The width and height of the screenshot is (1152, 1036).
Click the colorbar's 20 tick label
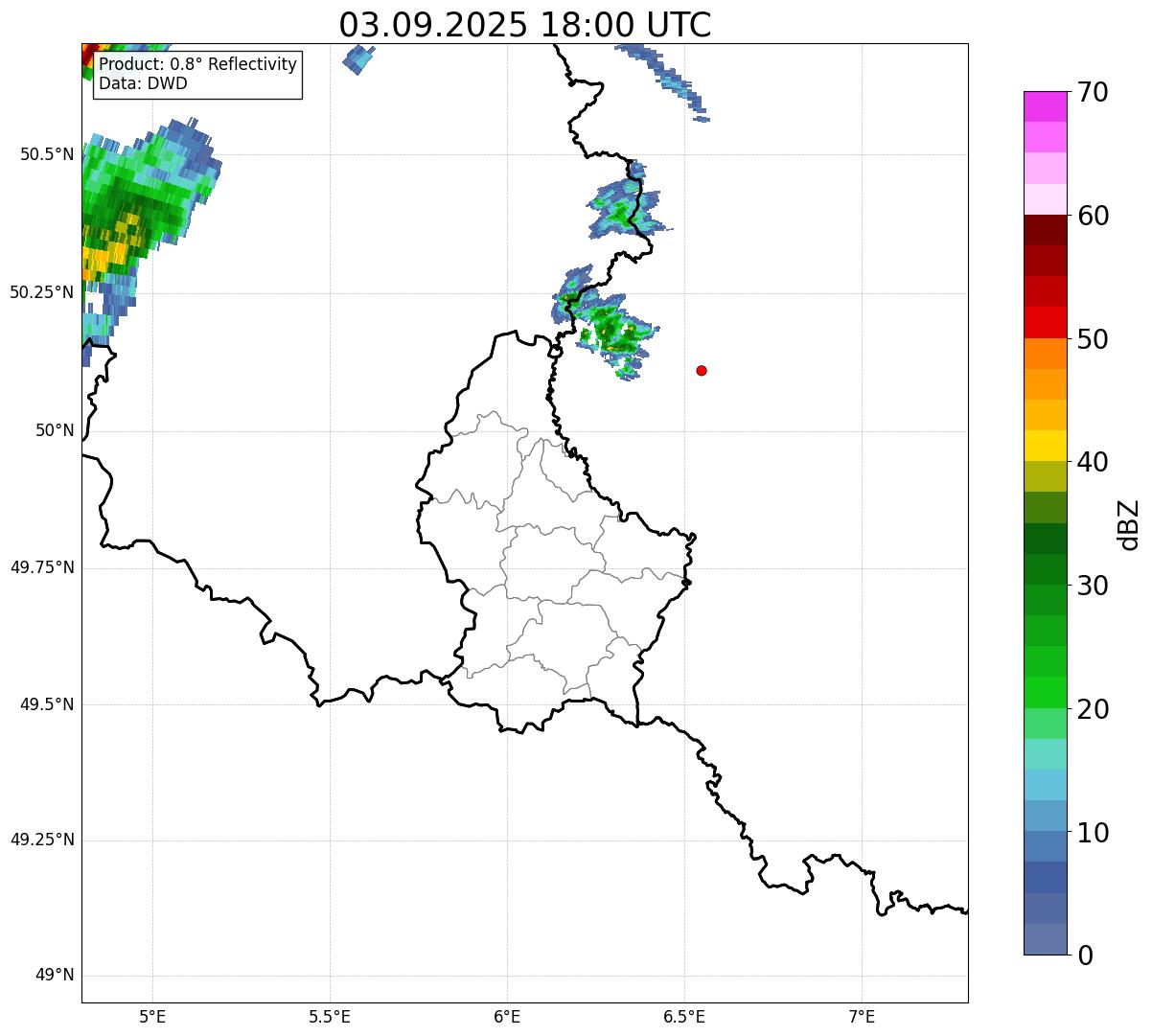click(1093, 709)
